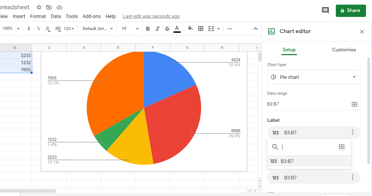Open more number formats (123) dropdown
The image size is (372, 196).
pos(69,28)
